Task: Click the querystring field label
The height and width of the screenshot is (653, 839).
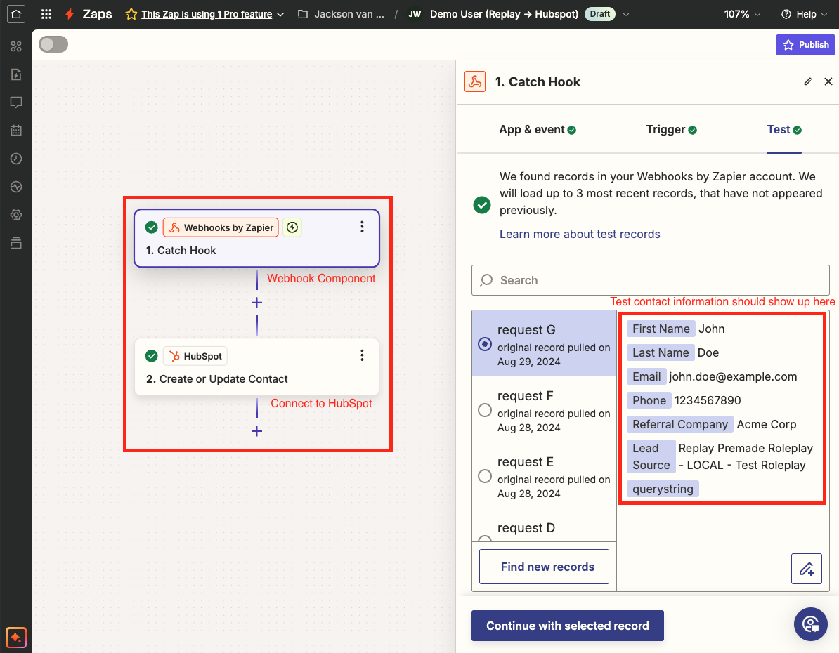Action: coord(663,489)
